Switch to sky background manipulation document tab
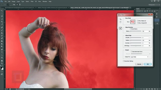Screen dimensions: 161x90 [20, 8]
